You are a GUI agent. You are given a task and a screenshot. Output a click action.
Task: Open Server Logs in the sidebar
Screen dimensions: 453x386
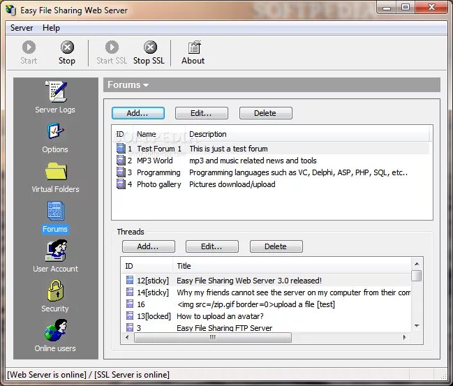56,91
